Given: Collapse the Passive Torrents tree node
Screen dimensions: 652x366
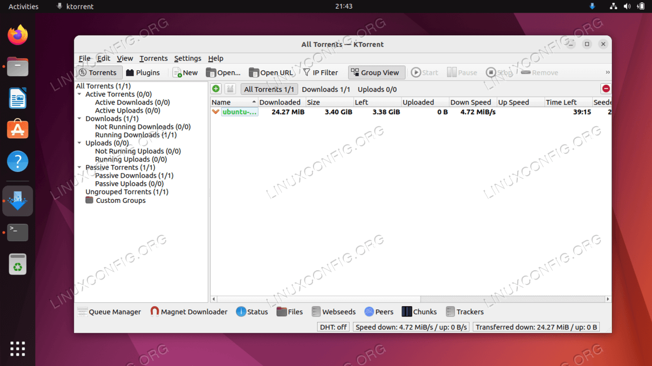Looking at the screenshot, I should coord(80,168).
